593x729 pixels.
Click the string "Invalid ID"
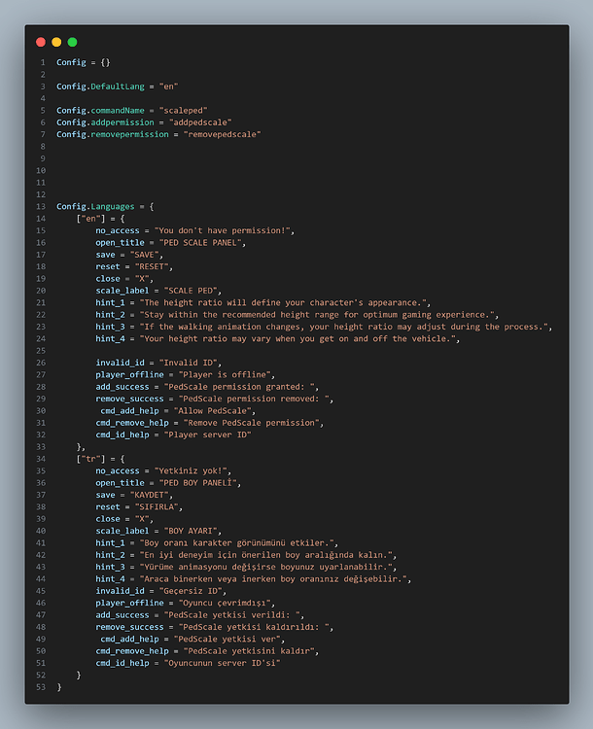189,363
